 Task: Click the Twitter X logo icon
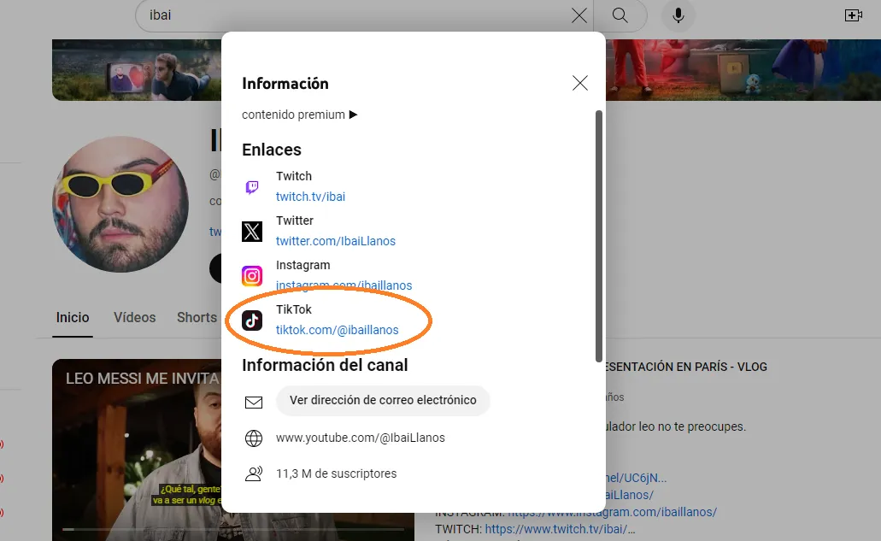coord(252,232)
